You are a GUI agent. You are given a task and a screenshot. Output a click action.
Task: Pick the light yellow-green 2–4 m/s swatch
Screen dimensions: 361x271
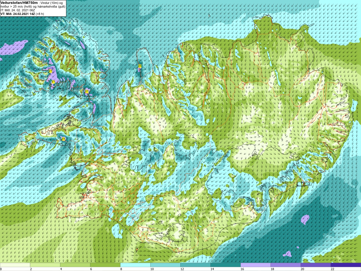pyautogui.click(x=45, y=265)
